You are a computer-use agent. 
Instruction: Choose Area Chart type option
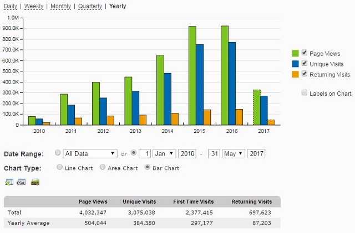[x=103, y=167]
